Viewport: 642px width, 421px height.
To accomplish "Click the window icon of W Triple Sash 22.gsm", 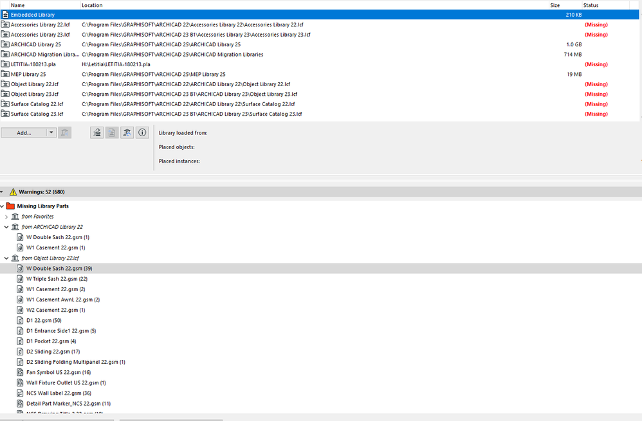I will pyautogui.click(x=20, y=279).
